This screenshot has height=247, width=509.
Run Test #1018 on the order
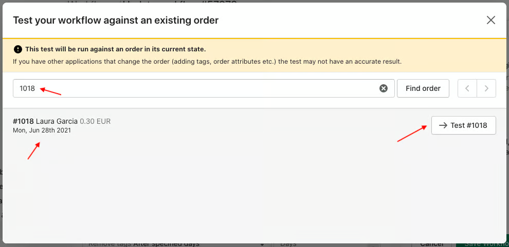(464, 125)
